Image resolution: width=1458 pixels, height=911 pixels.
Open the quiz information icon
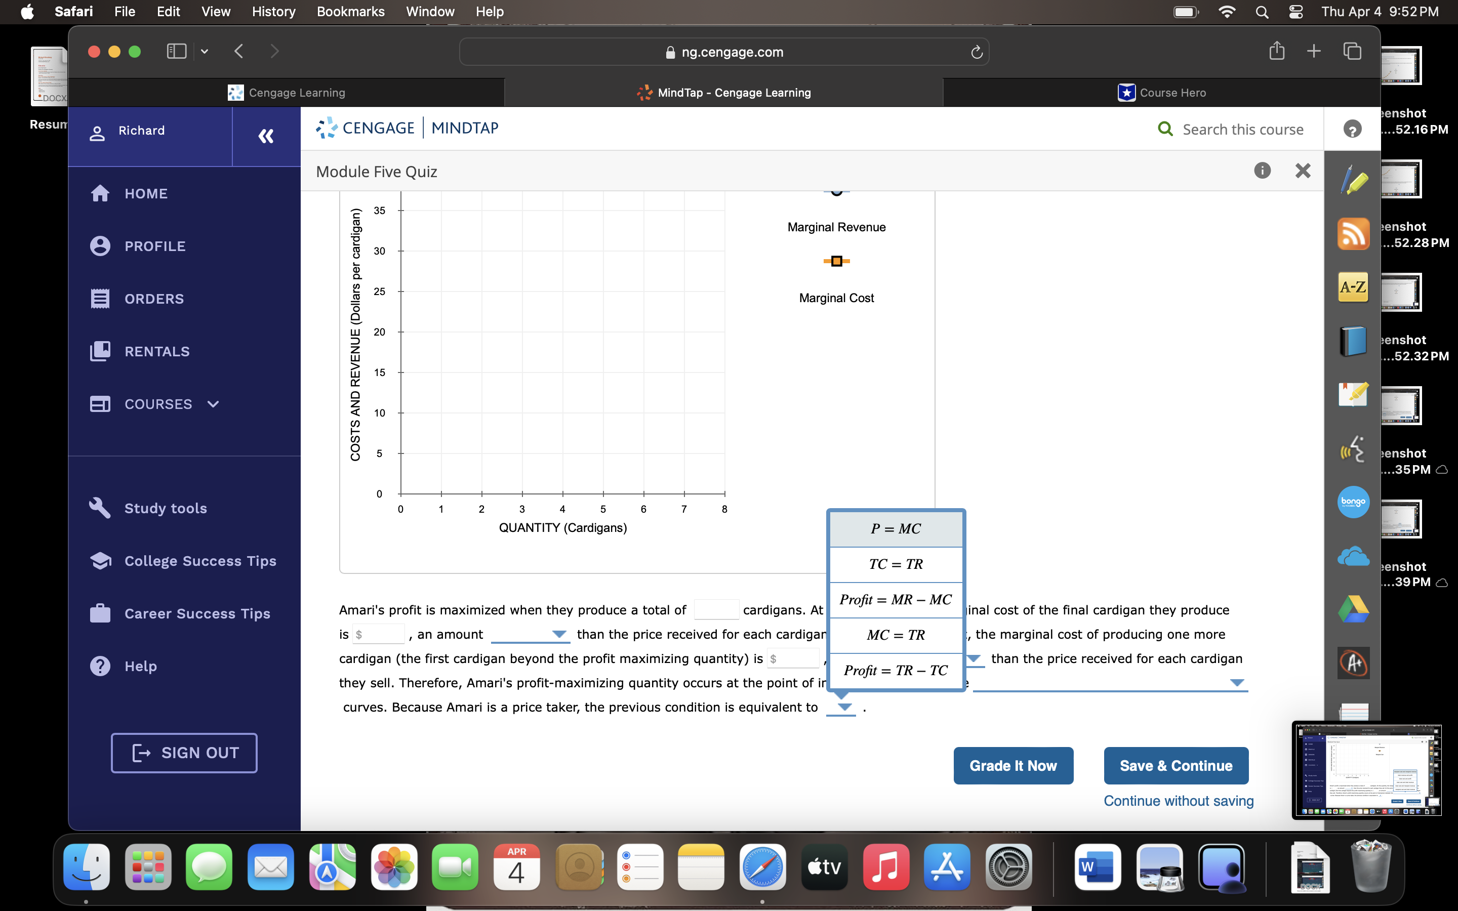tap(1262, 171)
